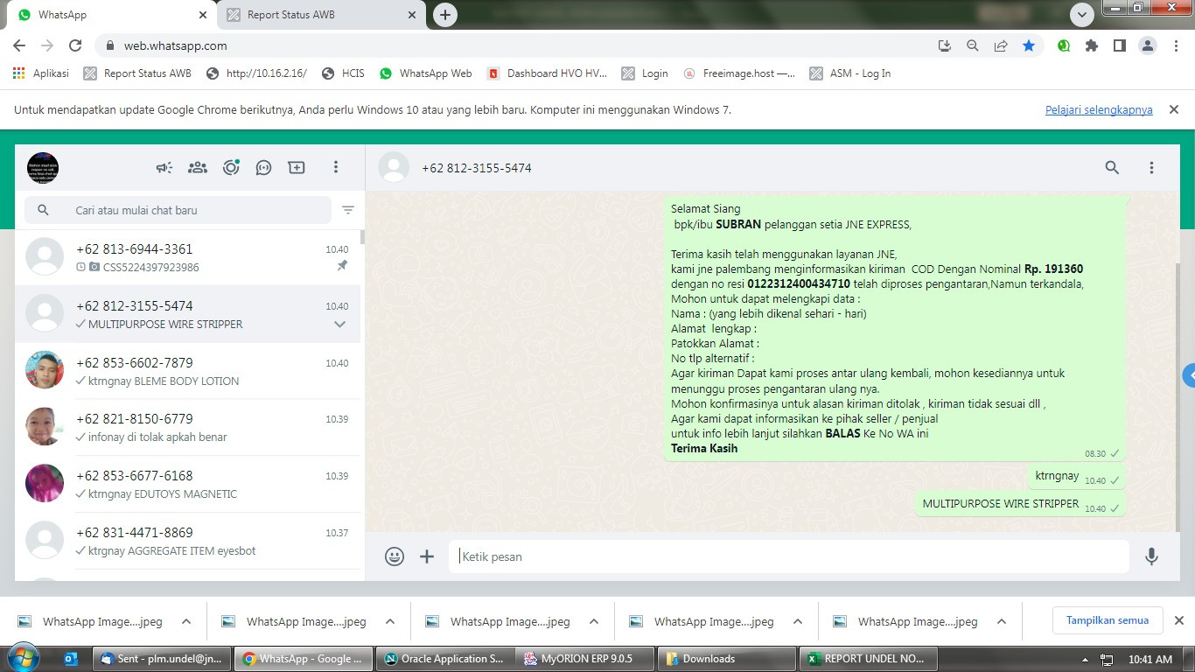Viewport: 1195px width, 672px height.
Task: Toggle unread chats filter icon
Action: [348, 210]
